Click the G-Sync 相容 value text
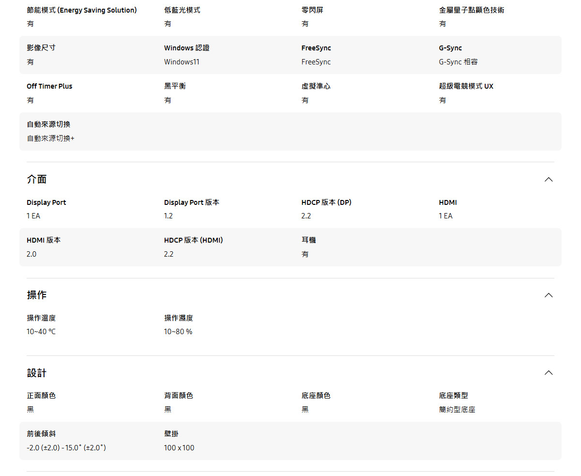The image size is (581, 476). (x=458, y=62)
